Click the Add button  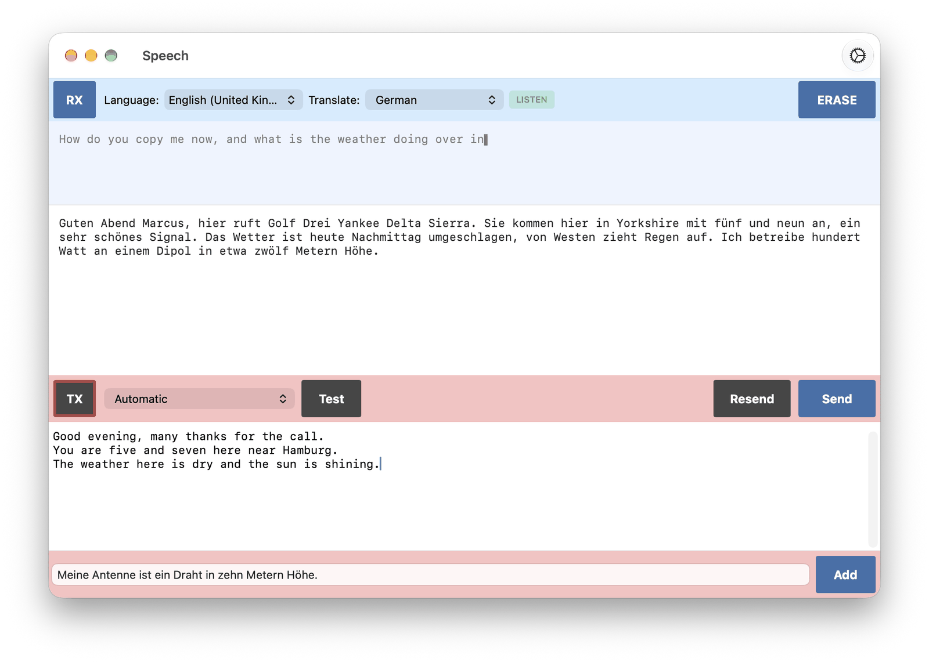pyautogui.click(x=845, y=574)
